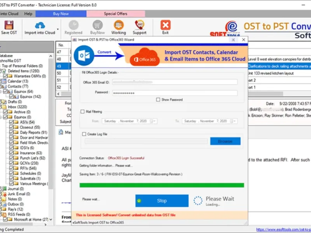Click the message body document icon
The width and height of the screenshot is (311, 233).
61,132
